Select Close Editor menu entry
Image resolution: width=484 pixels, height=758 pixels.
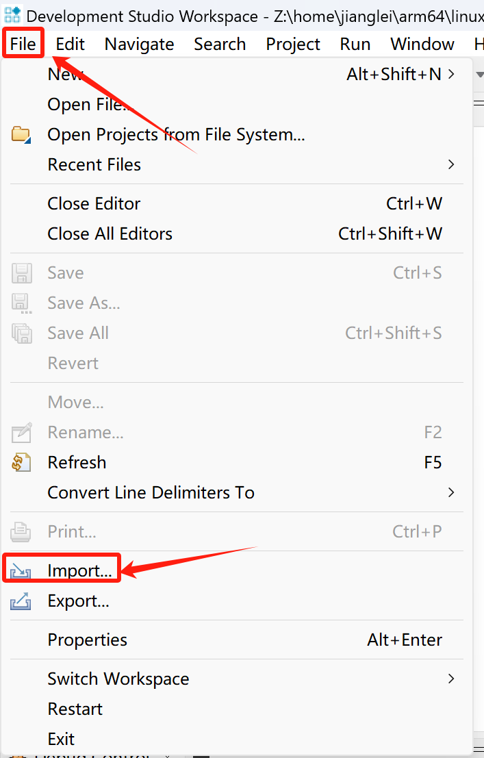coord(94,203)
